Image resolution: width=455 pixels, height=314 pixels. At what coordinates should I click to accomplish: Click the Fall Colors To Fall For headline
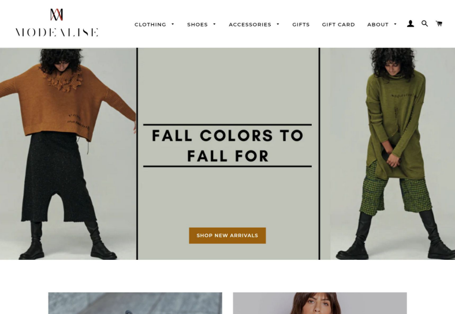pyautogui.click(x=228, y=146)
